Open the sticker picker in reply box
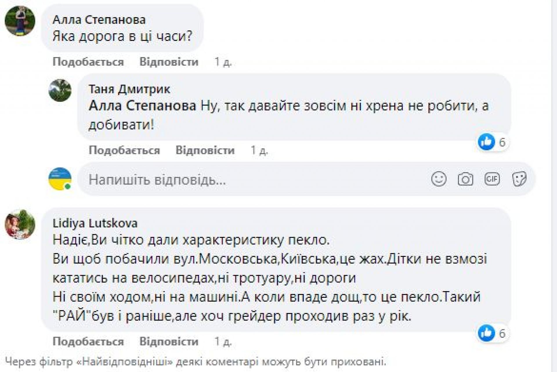 coord(519,179)
